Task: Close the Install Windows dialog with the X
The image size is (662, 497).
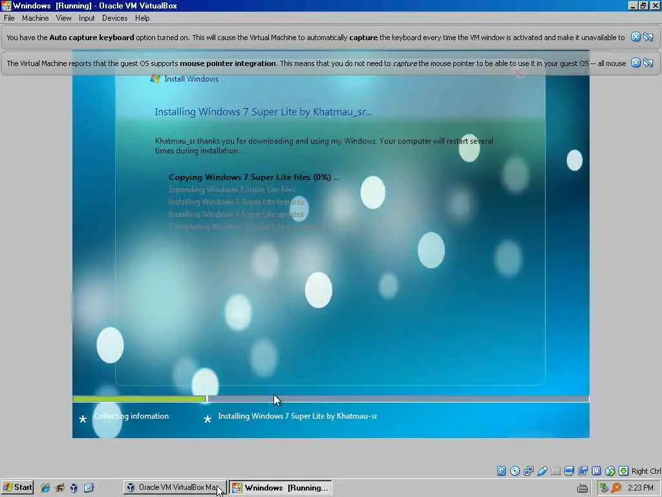Action: click(518, 73)
